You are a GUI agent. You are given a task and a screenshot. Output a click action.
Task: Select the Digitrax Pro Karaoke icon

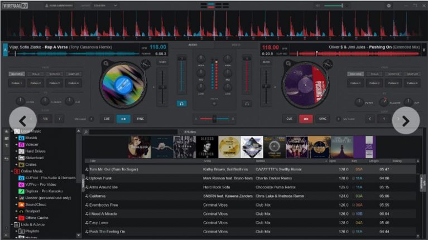[21, 191]
